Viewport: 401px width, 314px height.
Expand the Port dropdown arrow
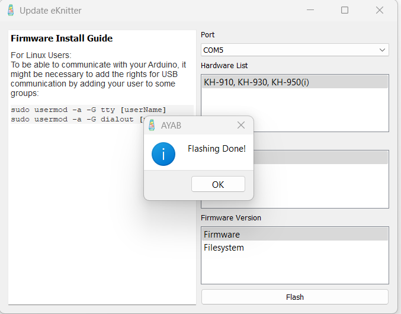[382, 50]
